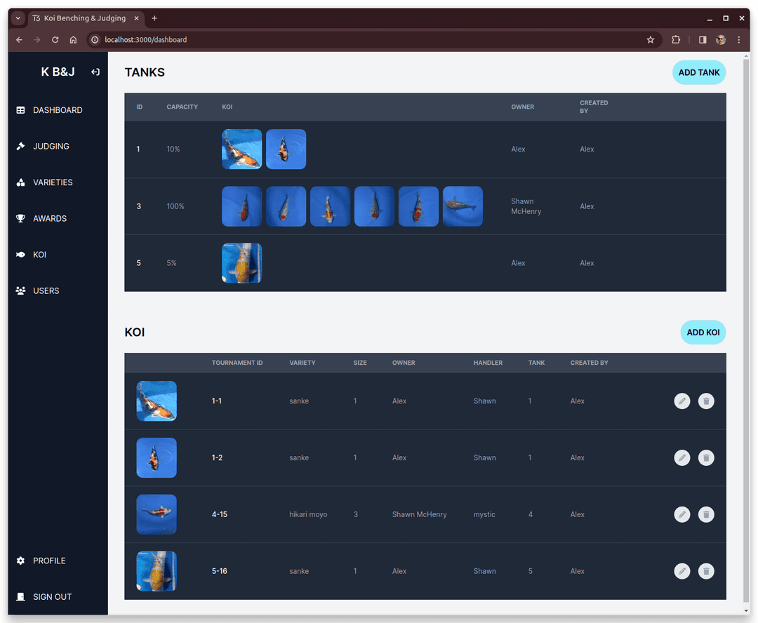This screenshot has height=623, width=758.
Task: Click the koi thumbnail in tank 5 row
Action: click(x=242, y=262)
